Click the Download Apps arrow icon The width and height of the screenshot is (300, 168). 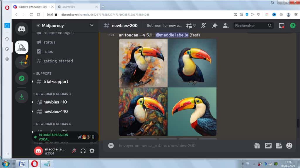click(22, 97)
